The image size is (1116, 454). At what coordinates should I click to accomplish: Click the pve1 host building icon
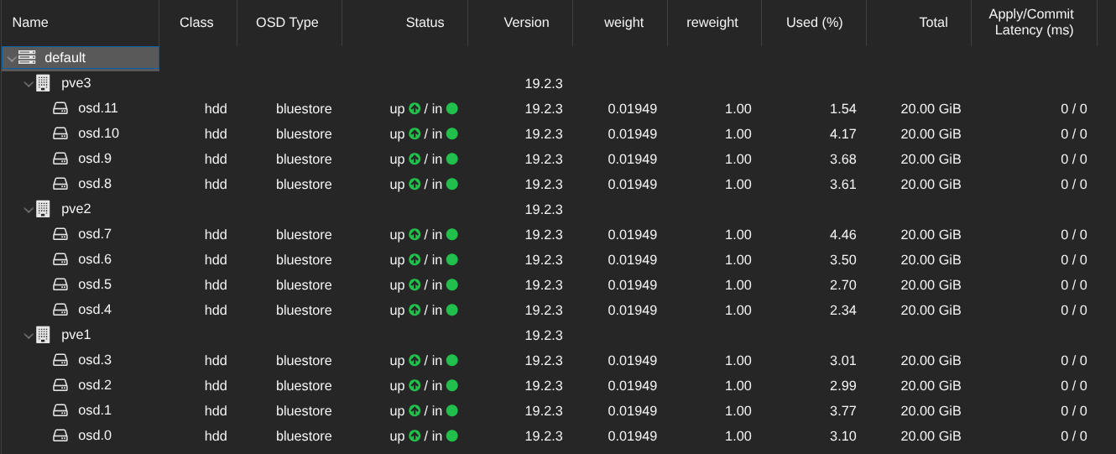click(43, 335)
